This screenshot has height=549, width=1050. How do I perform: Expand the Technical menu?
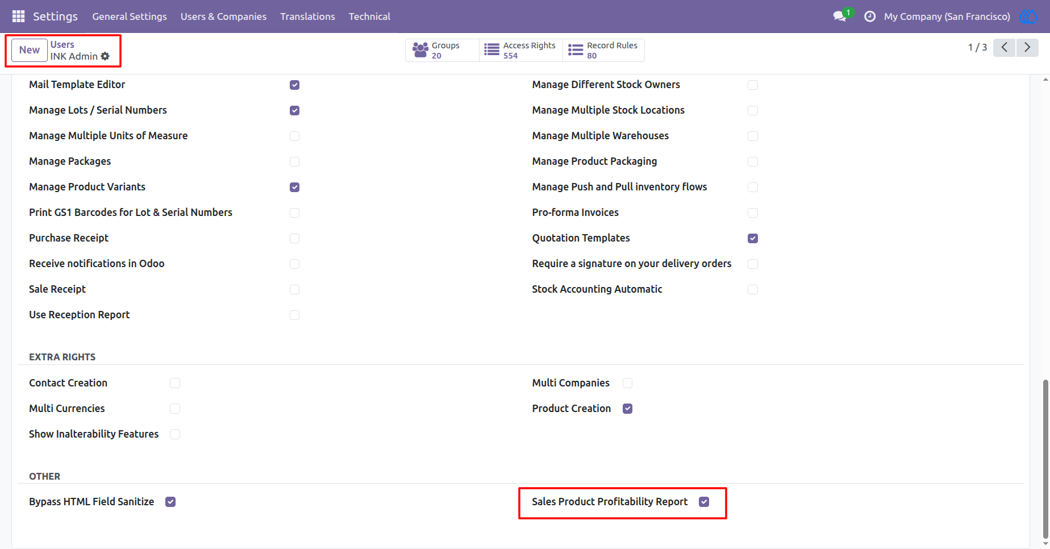coord(369,16)
